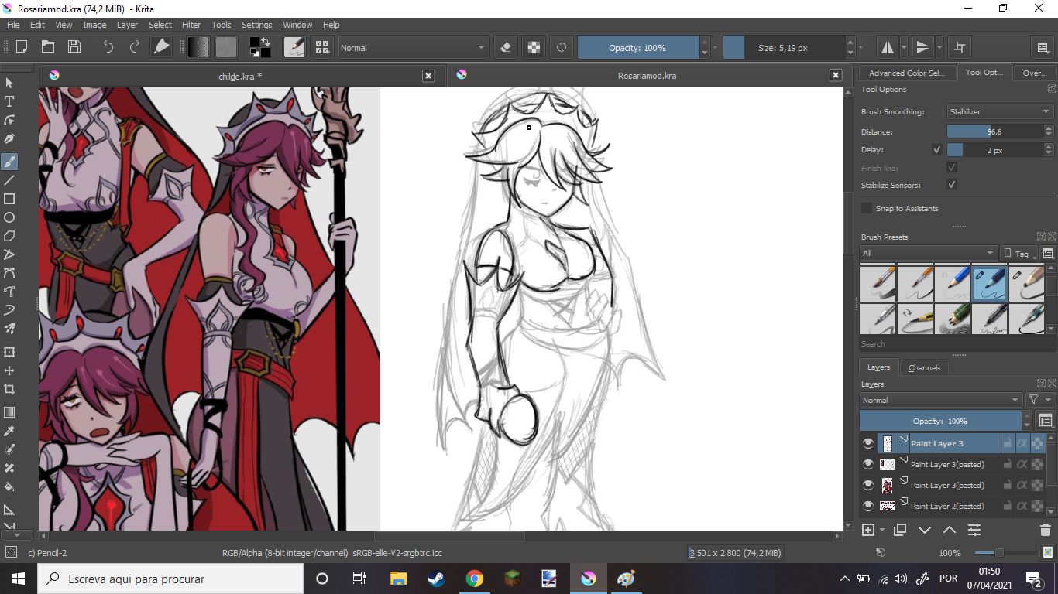Uncheck the Stabilize Sensors checkbox

coord(952,185)
